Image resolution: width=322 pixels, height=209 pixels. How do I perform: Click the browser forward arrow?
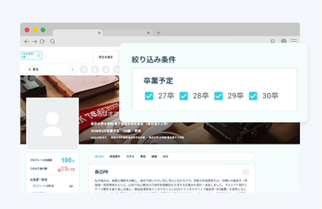[x=35, y=42]
